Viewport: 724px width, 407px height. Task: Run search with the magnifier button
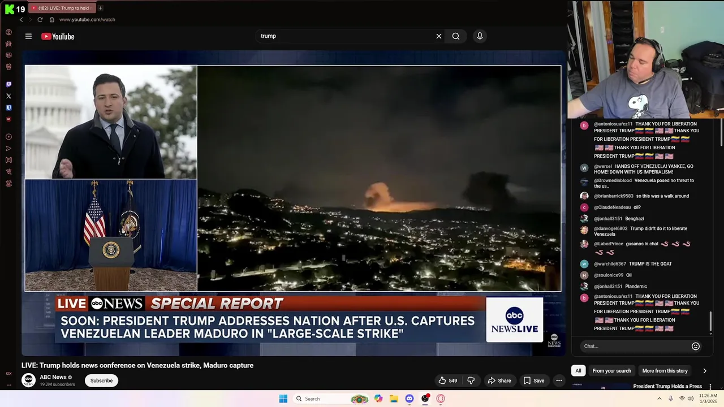455,36
